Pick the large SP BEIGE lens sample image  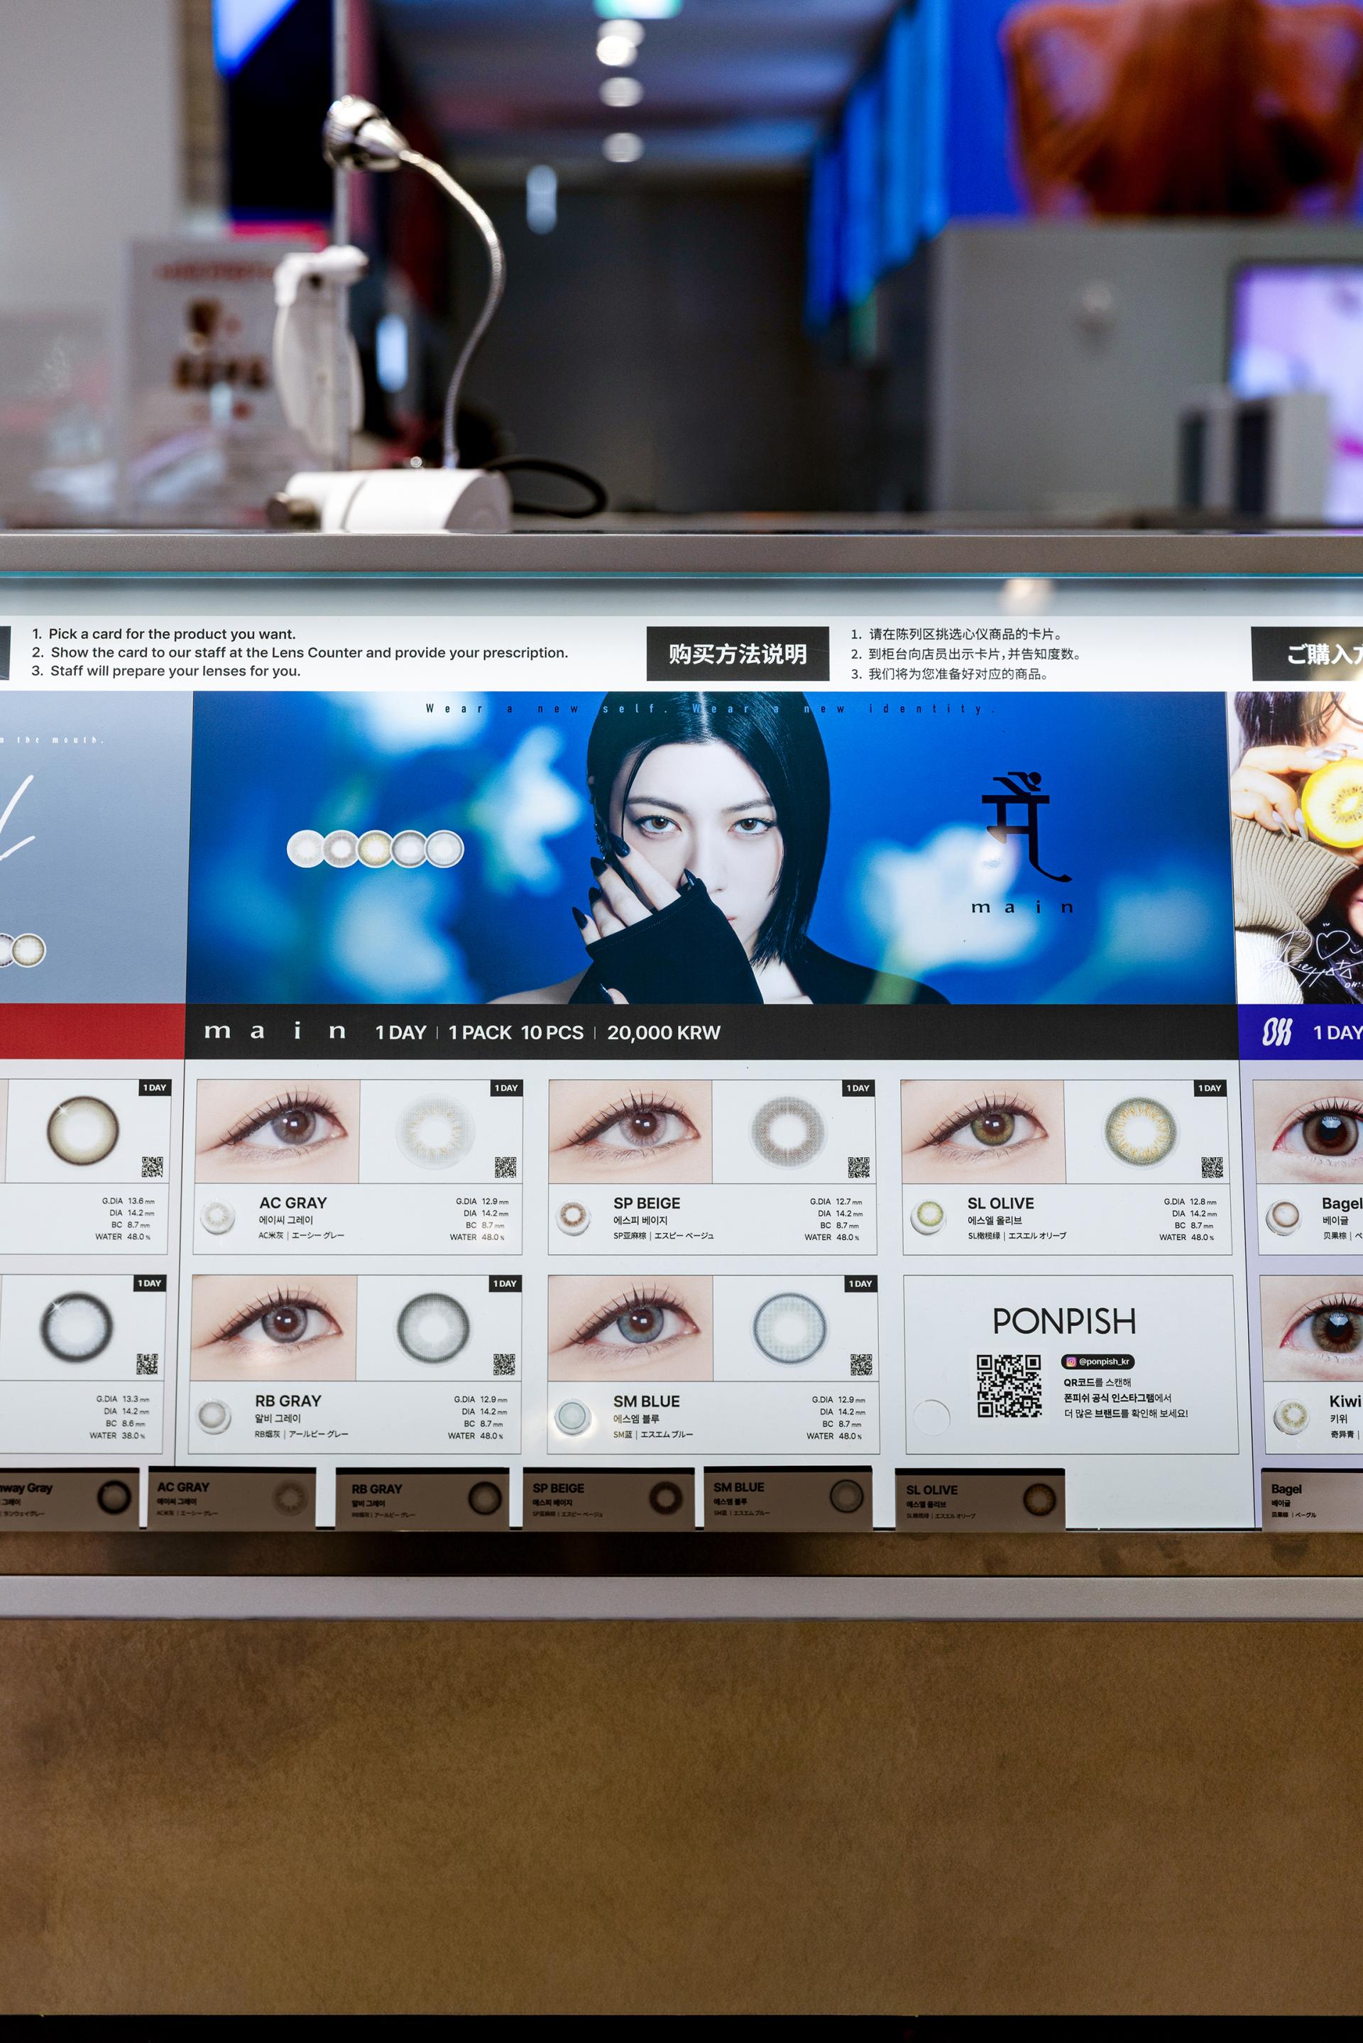click(x=787, y=1132)
